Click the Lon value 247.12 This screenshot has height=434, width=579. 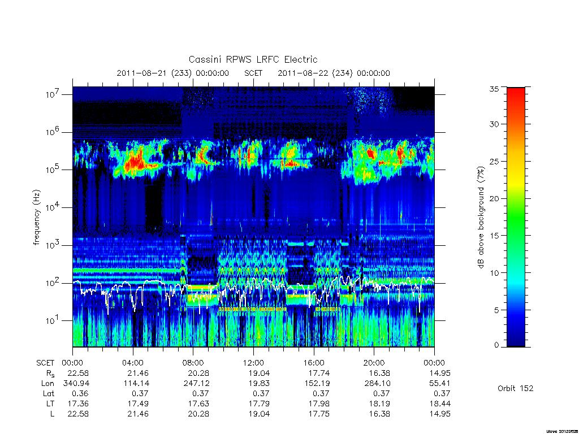(196, 384)
